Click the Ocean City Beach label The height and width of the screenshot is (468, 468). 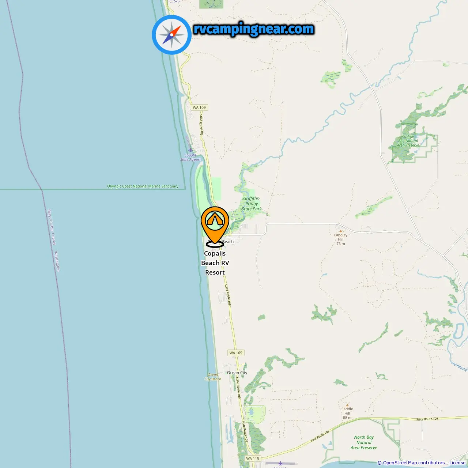point(213,377)
